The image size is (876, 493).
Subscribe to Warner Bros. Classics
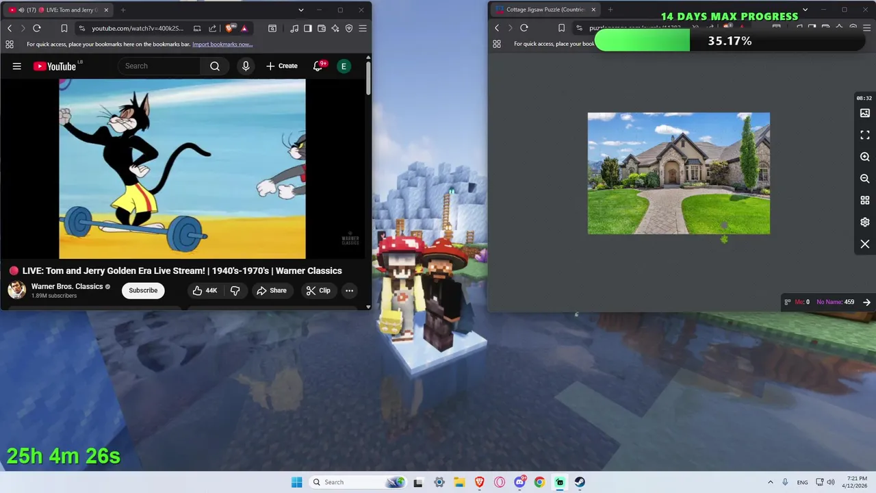tap(143, 290)
